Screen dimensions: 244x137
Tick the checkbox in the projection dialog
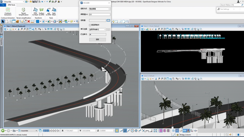point(90,25)
